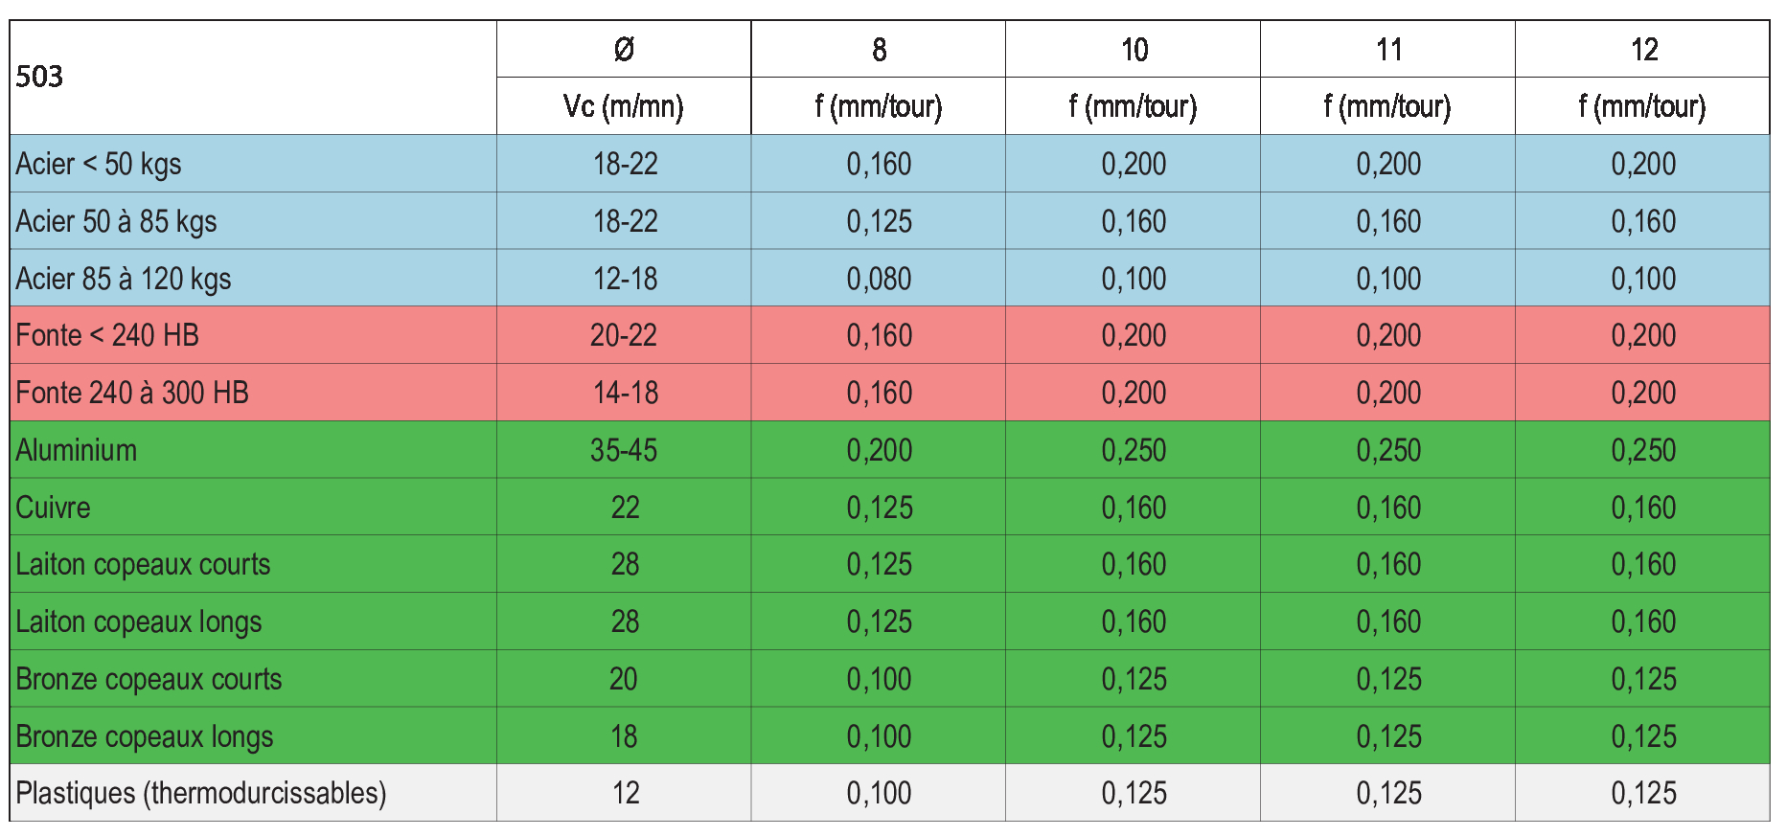The width and height of the screenshot is (1787, 836).
Task: Select the 'Acier < 50 kgs' row label
Action: click(99, 164)
